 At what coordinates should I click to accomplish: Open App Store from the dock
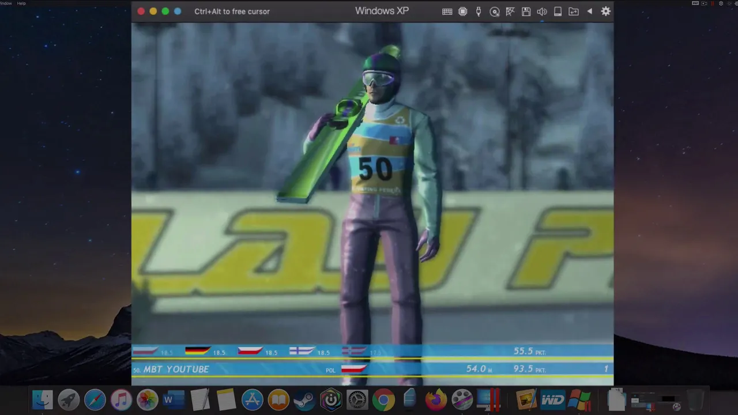tap(252, 399)
